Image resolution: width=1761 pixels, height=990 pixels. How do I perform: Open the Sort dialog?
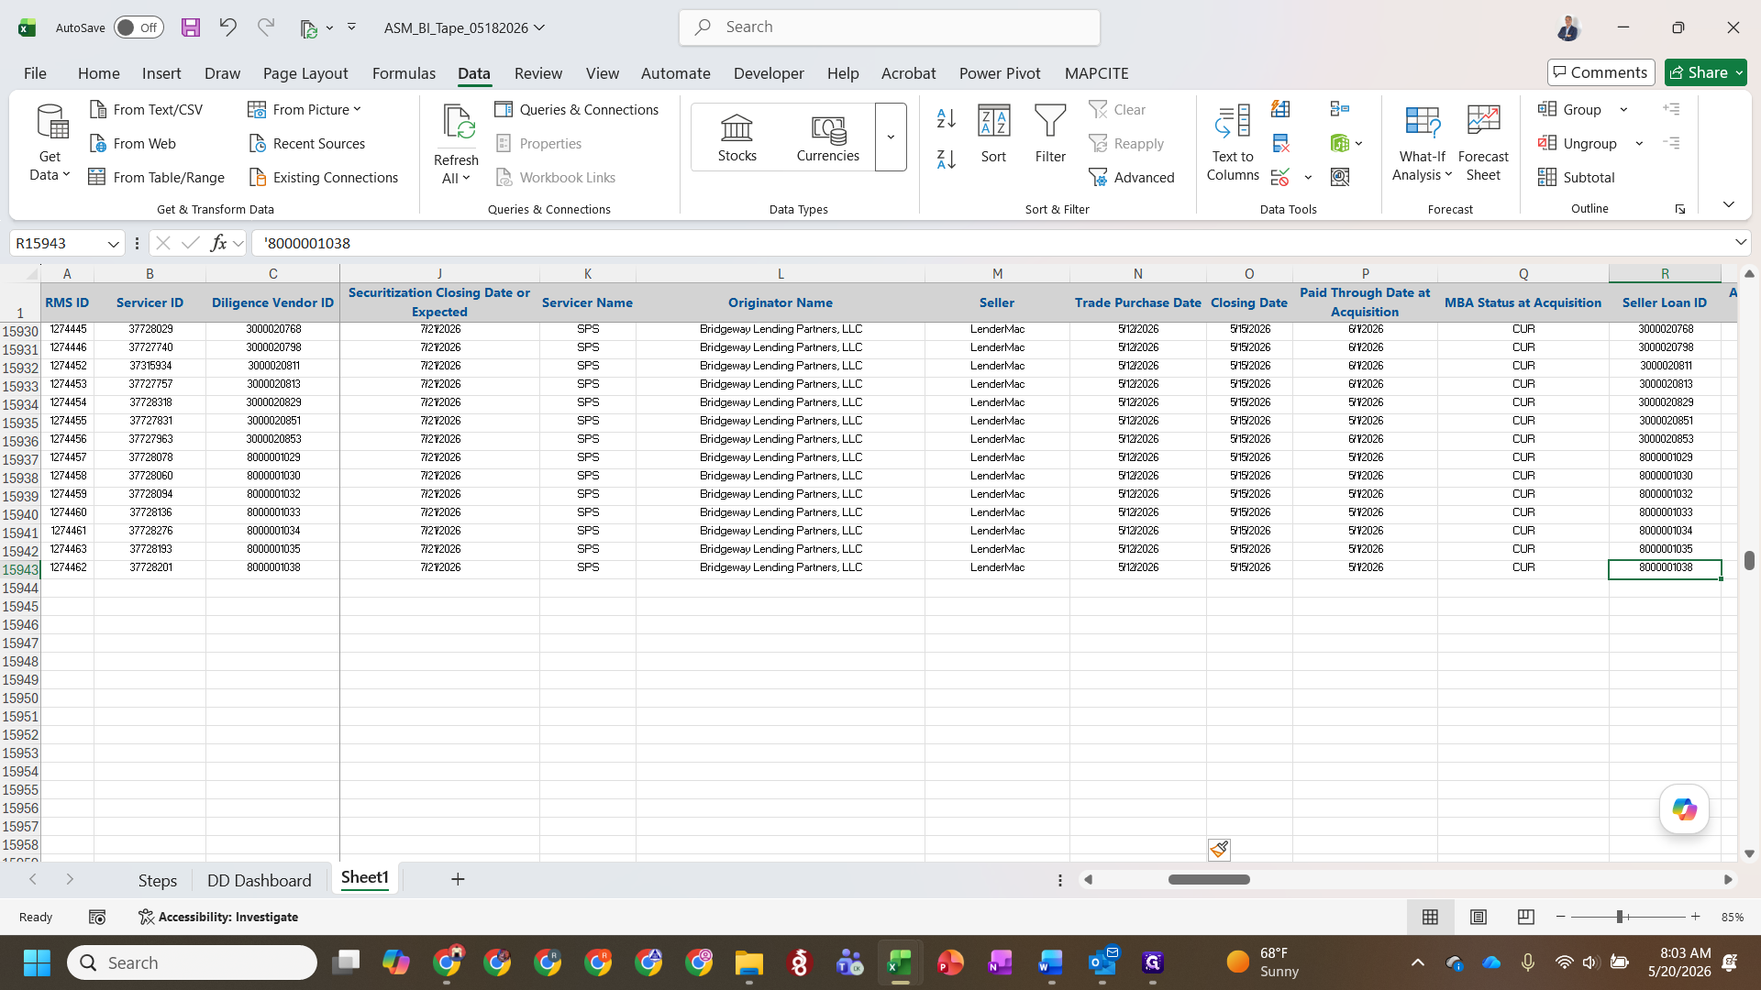pos(993,134)
